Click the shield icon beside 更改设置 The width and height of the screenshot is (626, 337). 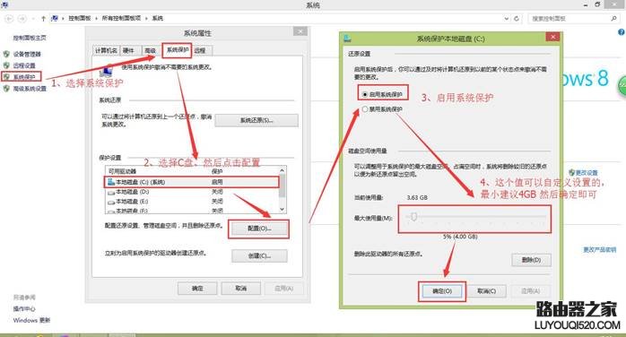tap(571, 172)
